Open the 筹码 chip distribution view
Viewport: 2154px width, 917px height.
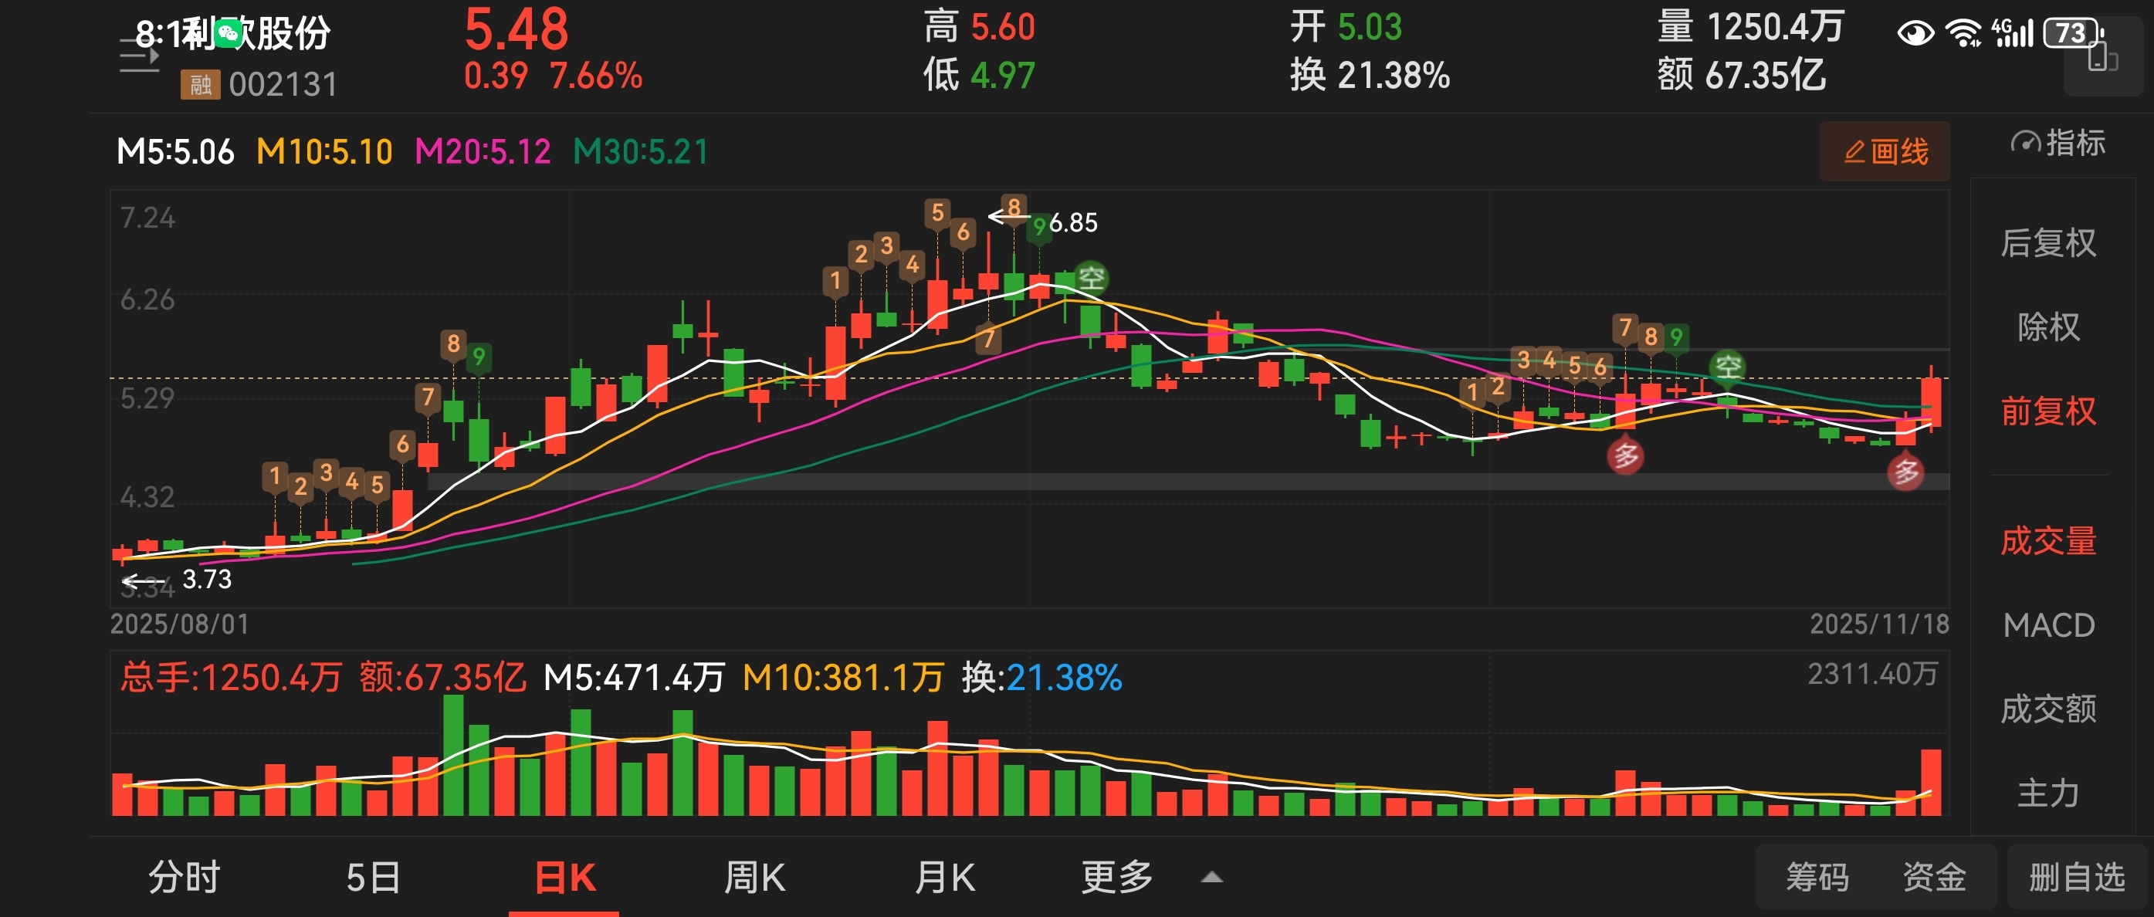tap(1817, 878)
